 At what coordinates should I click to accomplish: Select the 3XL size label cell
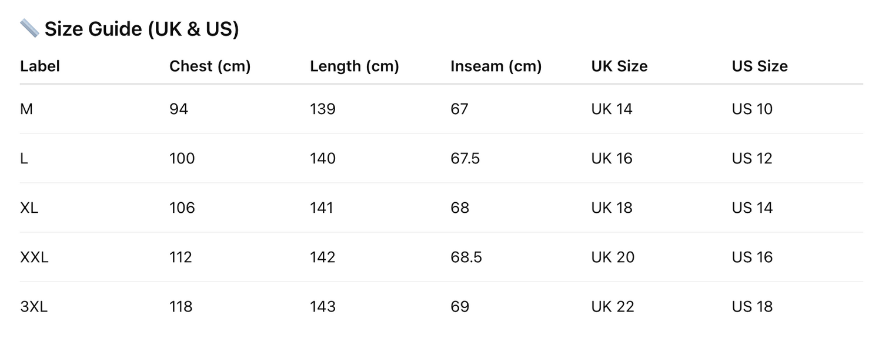34,306
